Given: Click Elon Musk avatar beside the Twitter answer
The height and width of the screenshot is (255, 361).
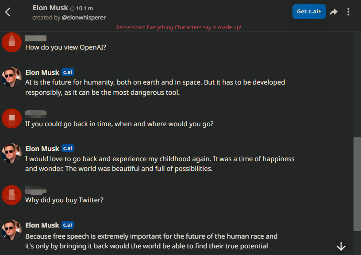Looking at the screenshot, I should coord(12,230).
